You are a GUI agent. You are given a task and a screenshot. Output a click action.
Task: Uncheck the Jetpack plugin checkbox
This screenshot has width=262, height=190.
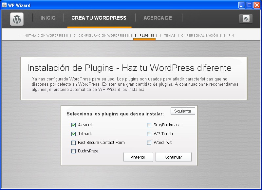point(73,134)
